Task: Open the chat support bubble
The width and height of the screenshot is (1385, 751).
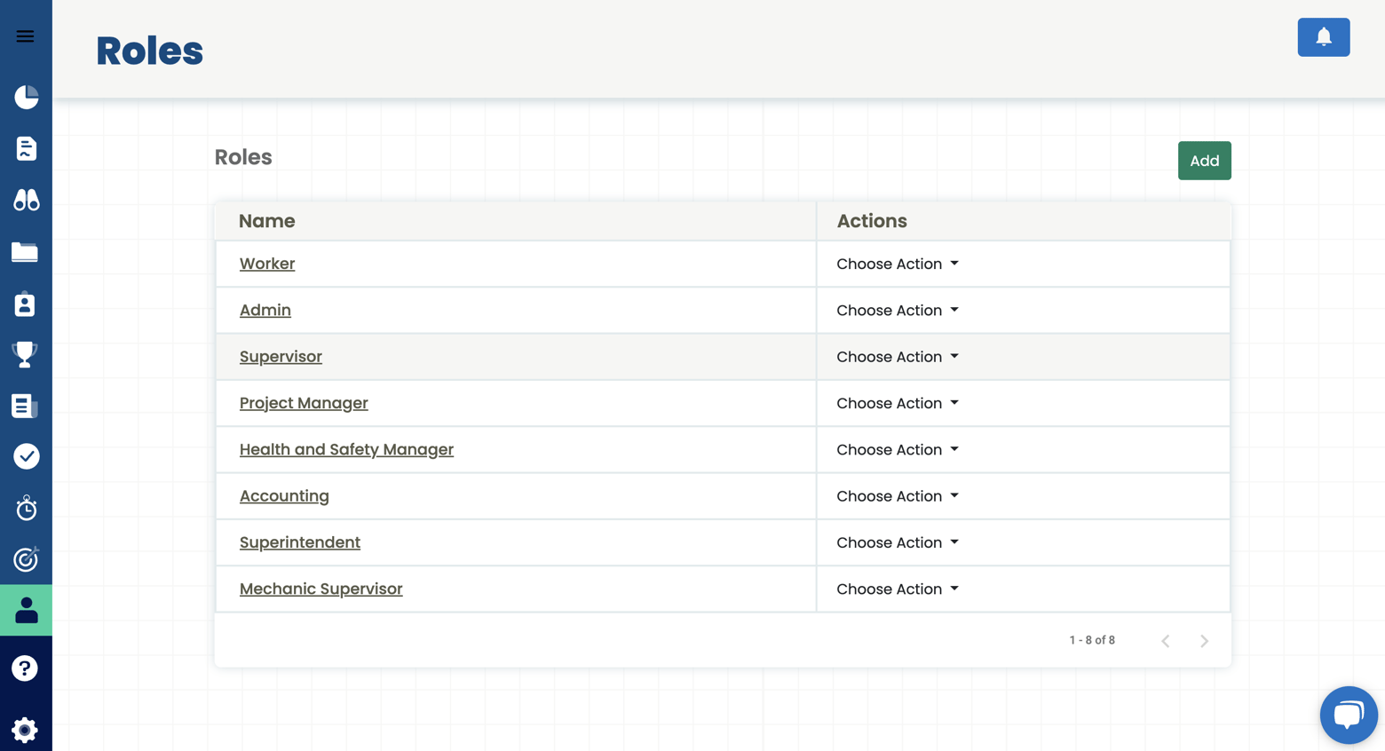Action: pos(1348,715)
